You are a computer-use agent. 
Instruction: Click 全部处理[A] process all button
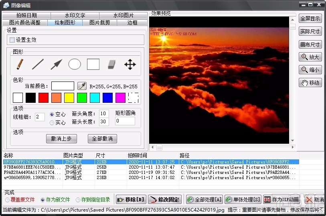click(x=205, y=200)
